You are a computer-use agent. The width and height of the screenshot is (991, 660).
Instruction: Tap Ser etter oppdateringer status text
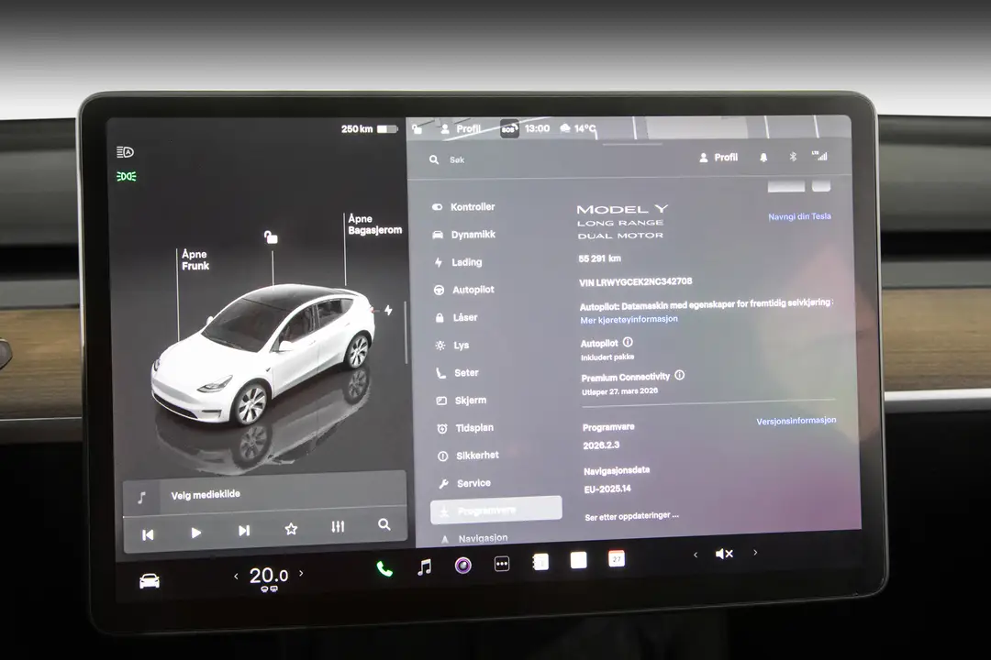pyautogui.click(x=632, y=516)
